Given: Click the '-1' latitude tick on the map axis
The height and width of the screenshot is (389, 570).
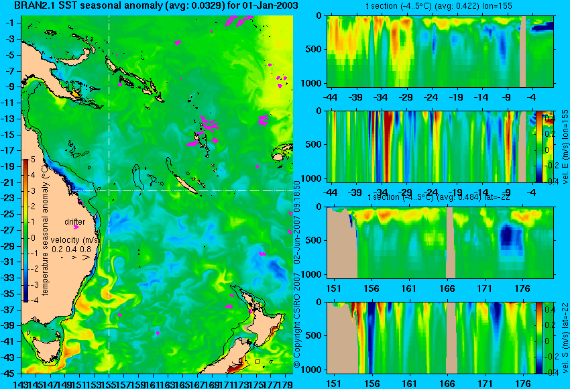Looking at the screenshot, I should (11, 23).
